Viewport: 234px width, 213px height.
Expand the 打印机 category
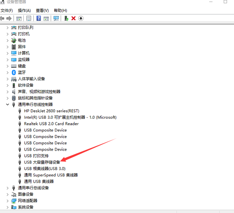point(7,34)
